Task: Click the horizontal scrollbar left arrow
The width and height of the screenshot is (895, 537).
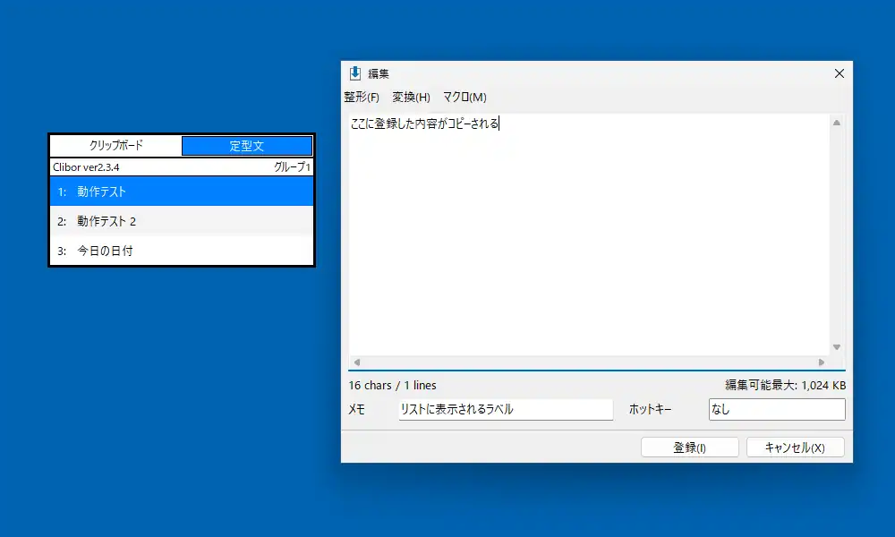Action: pos(356,362)
